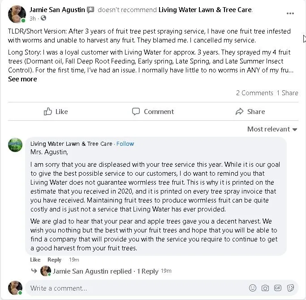The height and width of the screenshot is (300, 306).
Task: Attach a photo using the camera icon
Action: (265, 288)
